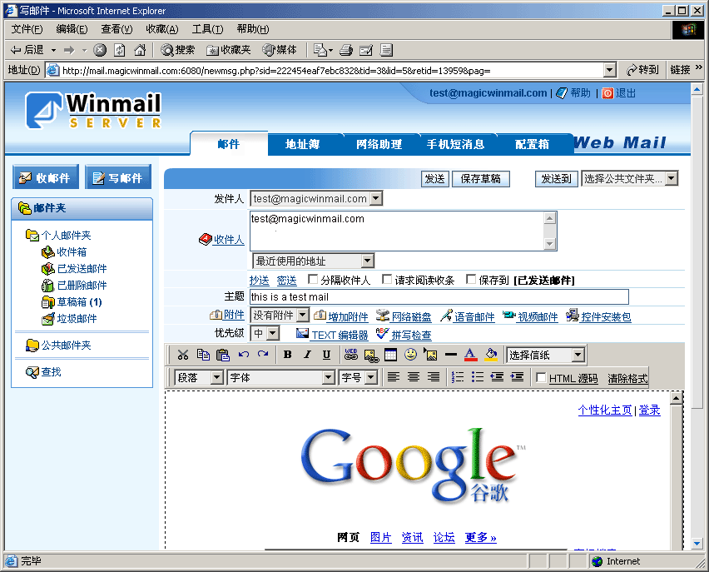Click the Print icon in IE toolbar
The height and width of the screenshot is (572, 709).
point(346,50)
